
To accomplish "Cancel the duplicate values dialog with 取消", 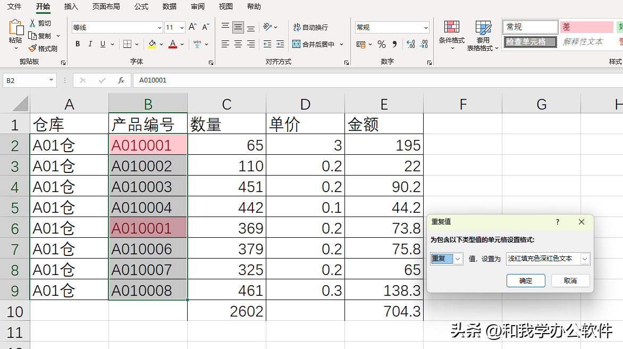I will pos(570,280).
